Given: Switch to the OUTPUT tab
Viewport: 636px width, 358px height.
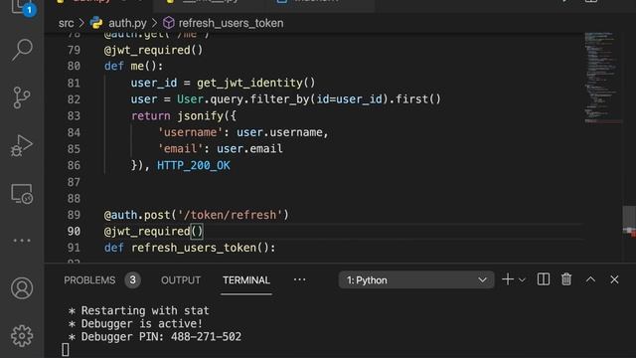Looking at the screenshot, I should click(181, 280).
